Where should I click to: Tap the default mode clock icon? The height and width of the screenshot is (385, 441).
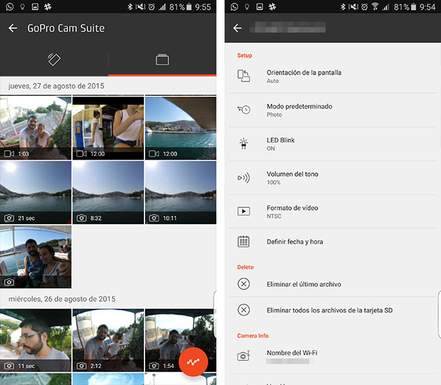point(244,109)
